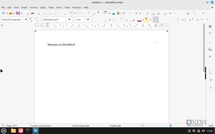
Task: Click the Page 1 of 1 status field
Action: tap(12, 126)
